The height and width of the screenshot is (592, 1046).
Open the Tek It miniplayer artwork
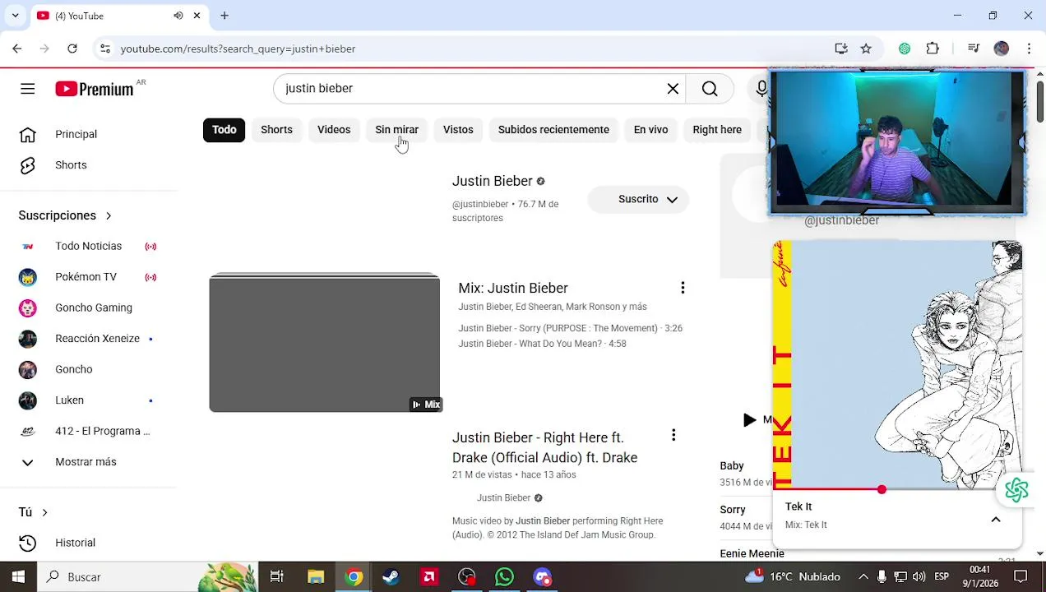(x=897, y=364)
